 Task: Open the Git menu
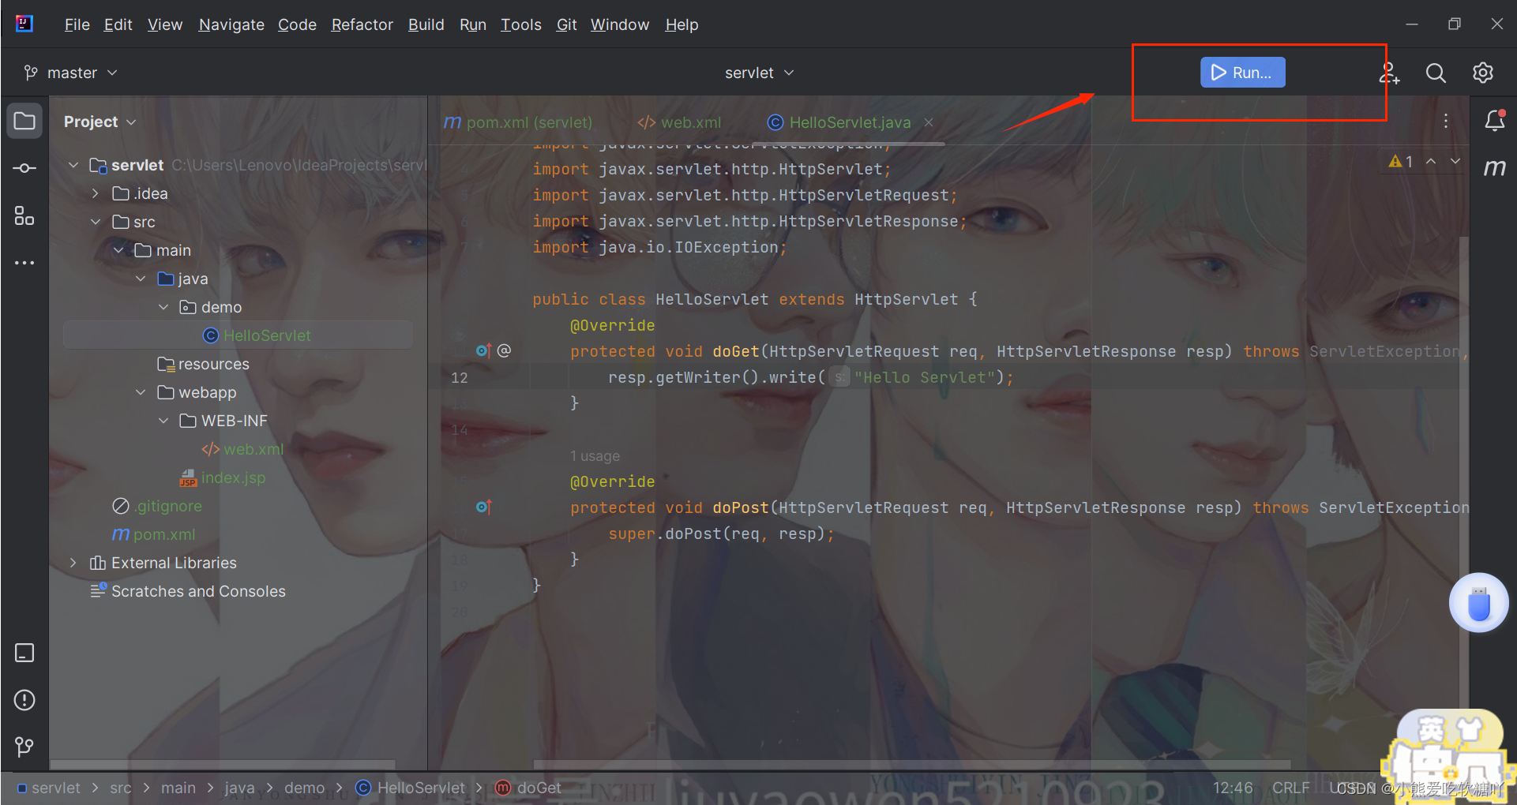coord(566,24)
